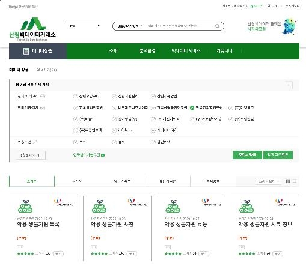Click the green plant icon on 약용 생물자원 효능 card
Screen dimensions: 306x266
point(173,206)
